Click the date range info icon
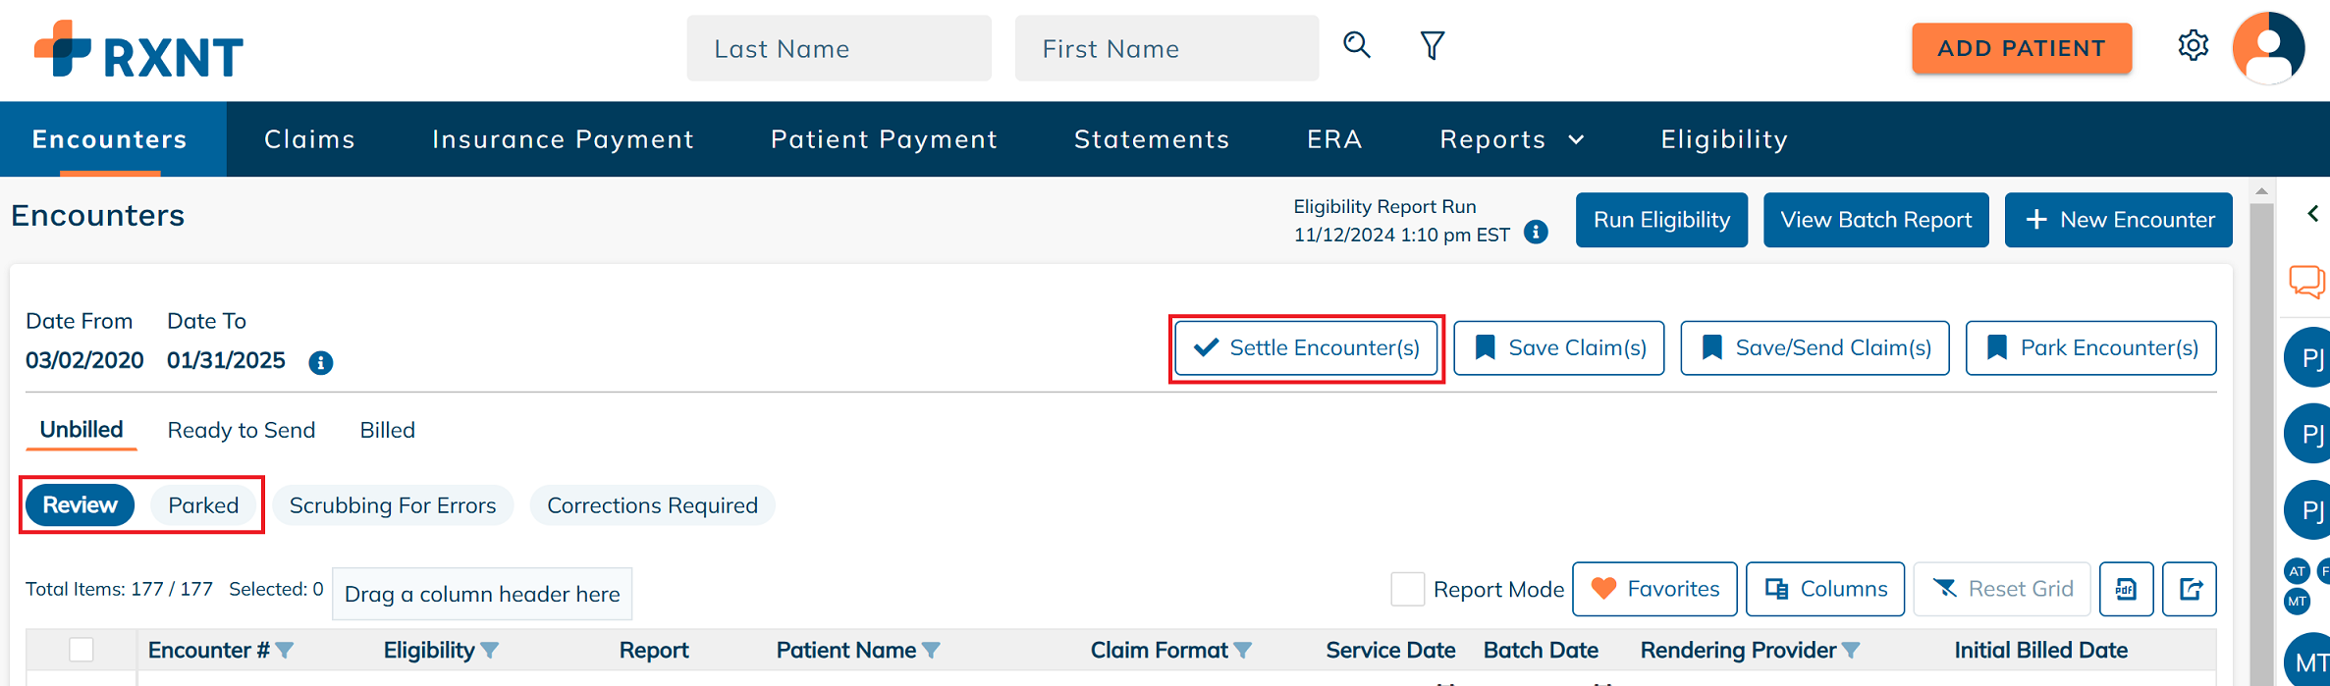 click(320, 363)
